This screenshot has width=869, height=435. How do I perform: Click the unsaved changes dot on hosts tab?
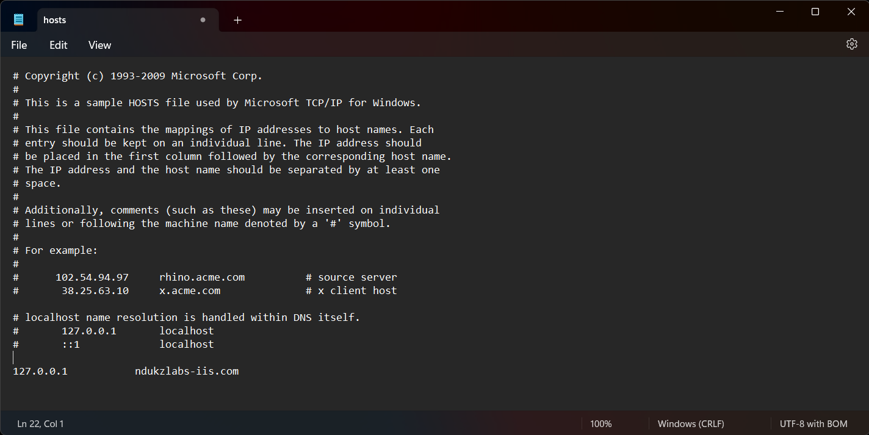click(202, 20)
